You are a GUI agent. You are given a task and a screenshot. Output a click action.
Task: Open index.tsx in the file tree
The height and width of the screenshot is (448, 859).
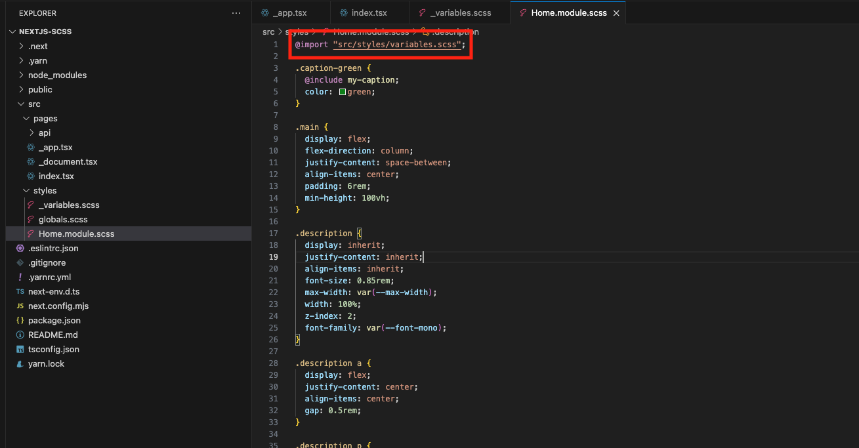(56, 176)
